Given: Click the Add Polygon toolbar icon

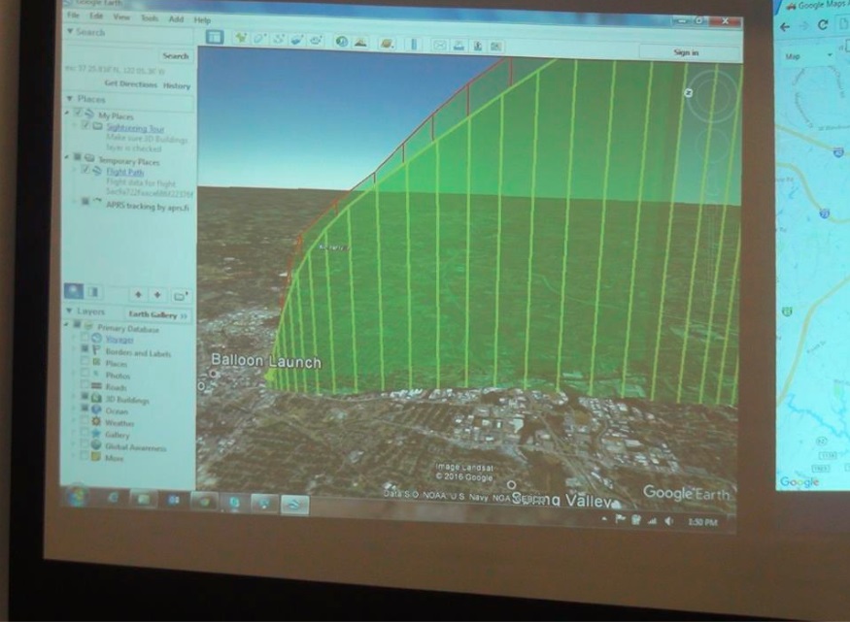Looking at the screenshot, I should point(260,40).
